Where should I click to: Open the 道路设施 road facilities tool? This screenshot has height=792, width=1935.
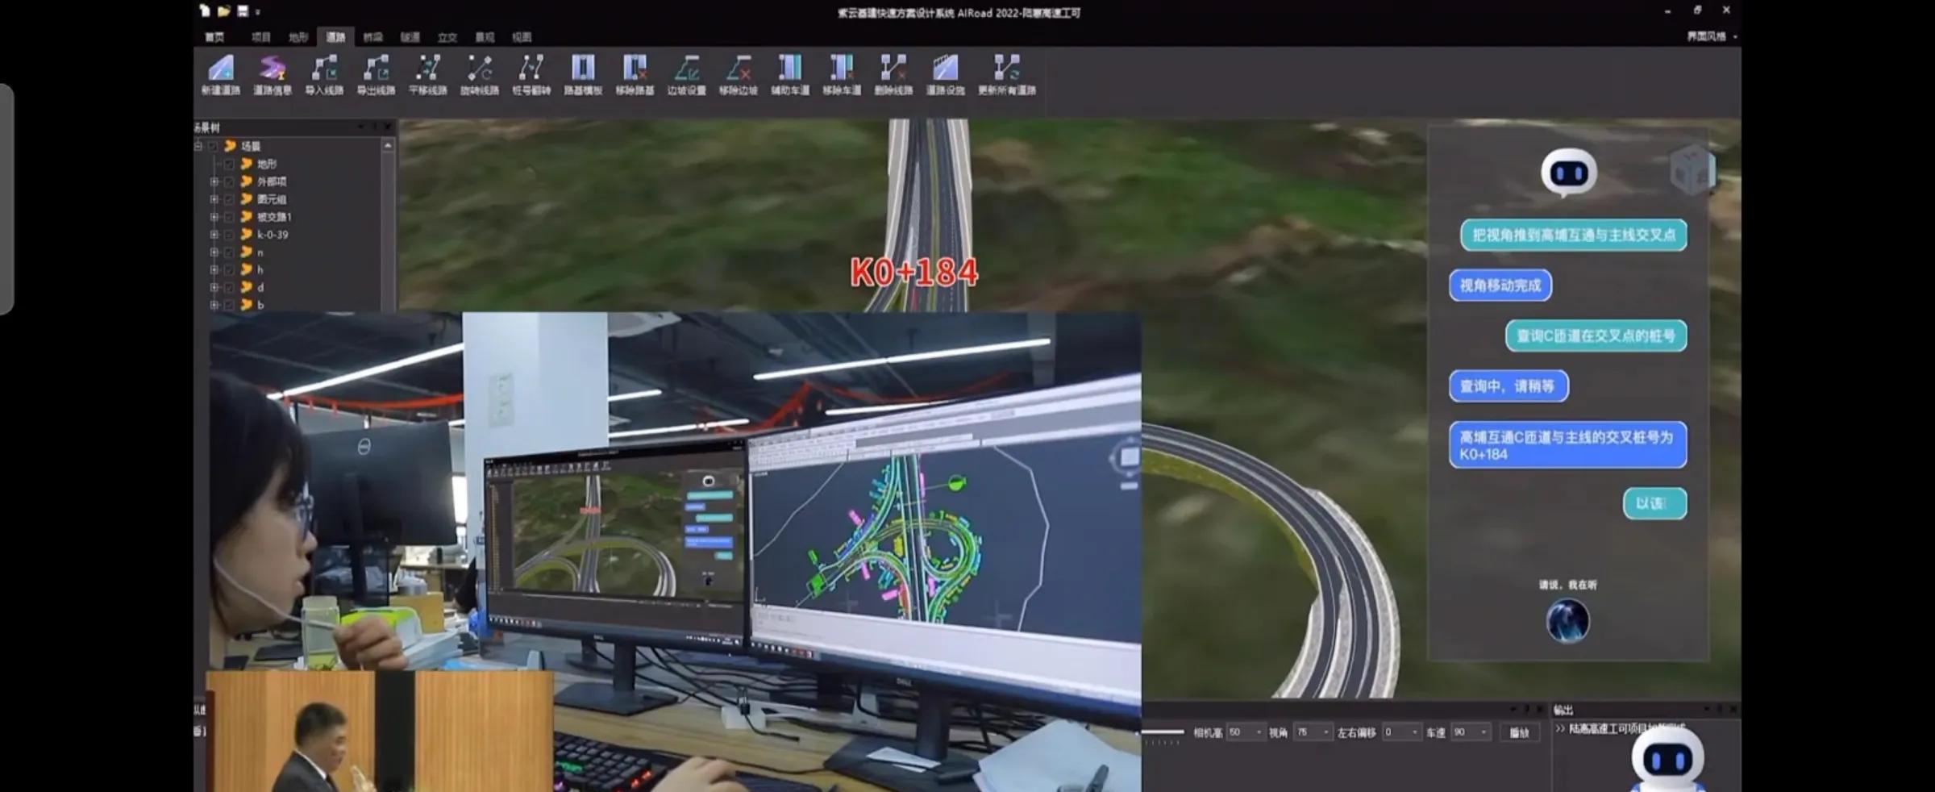(945, 75)
